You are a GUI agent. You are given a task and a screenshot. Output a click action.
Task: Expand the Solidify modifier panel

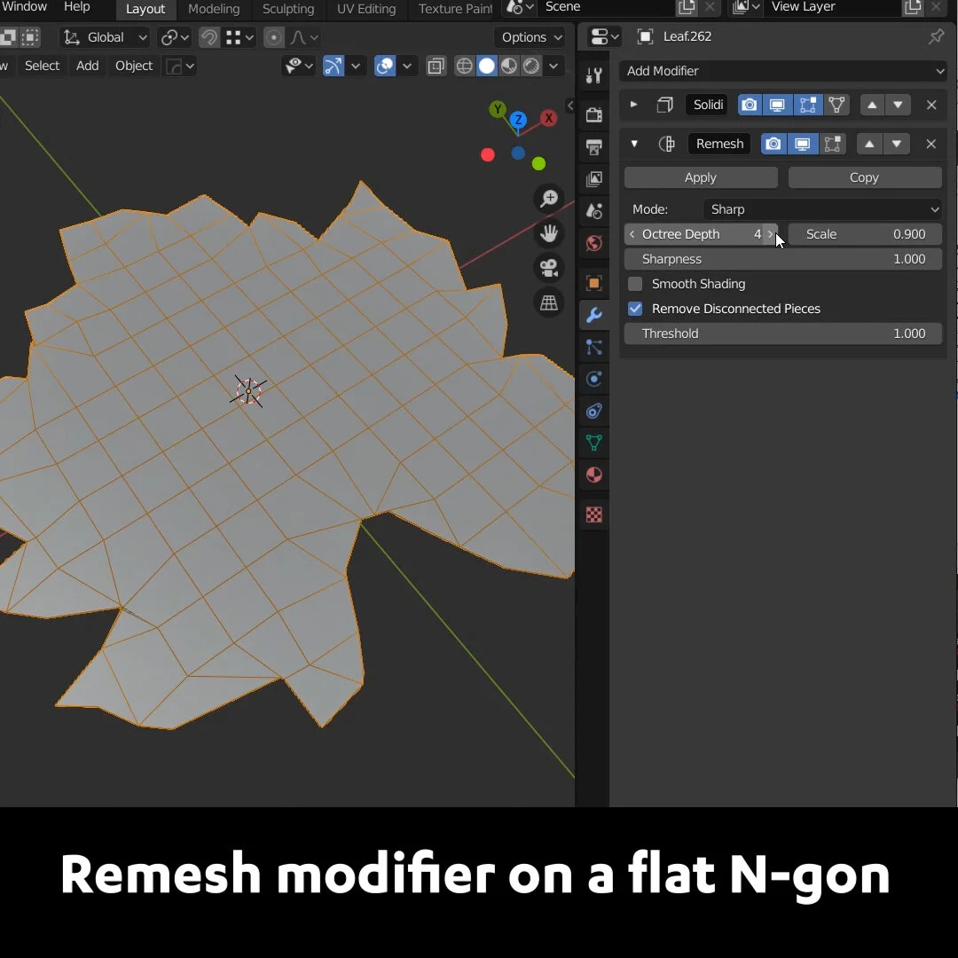point(633,105)
